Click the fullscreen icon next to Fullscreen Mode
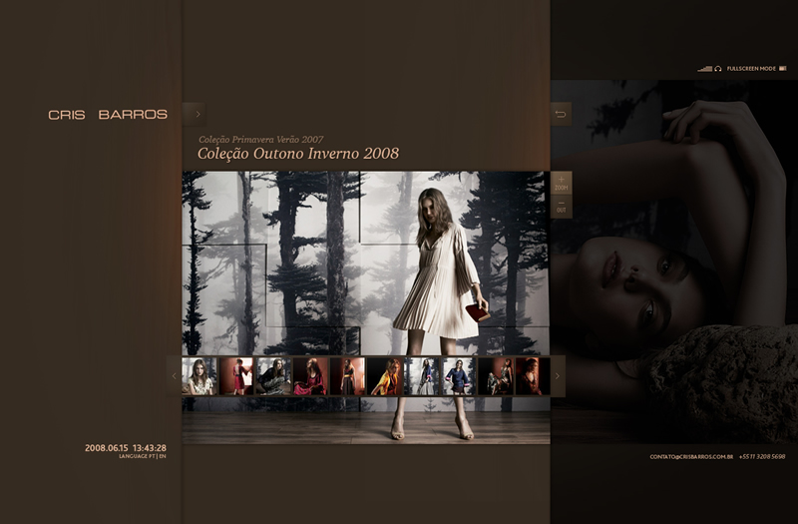 coord(783,69)
